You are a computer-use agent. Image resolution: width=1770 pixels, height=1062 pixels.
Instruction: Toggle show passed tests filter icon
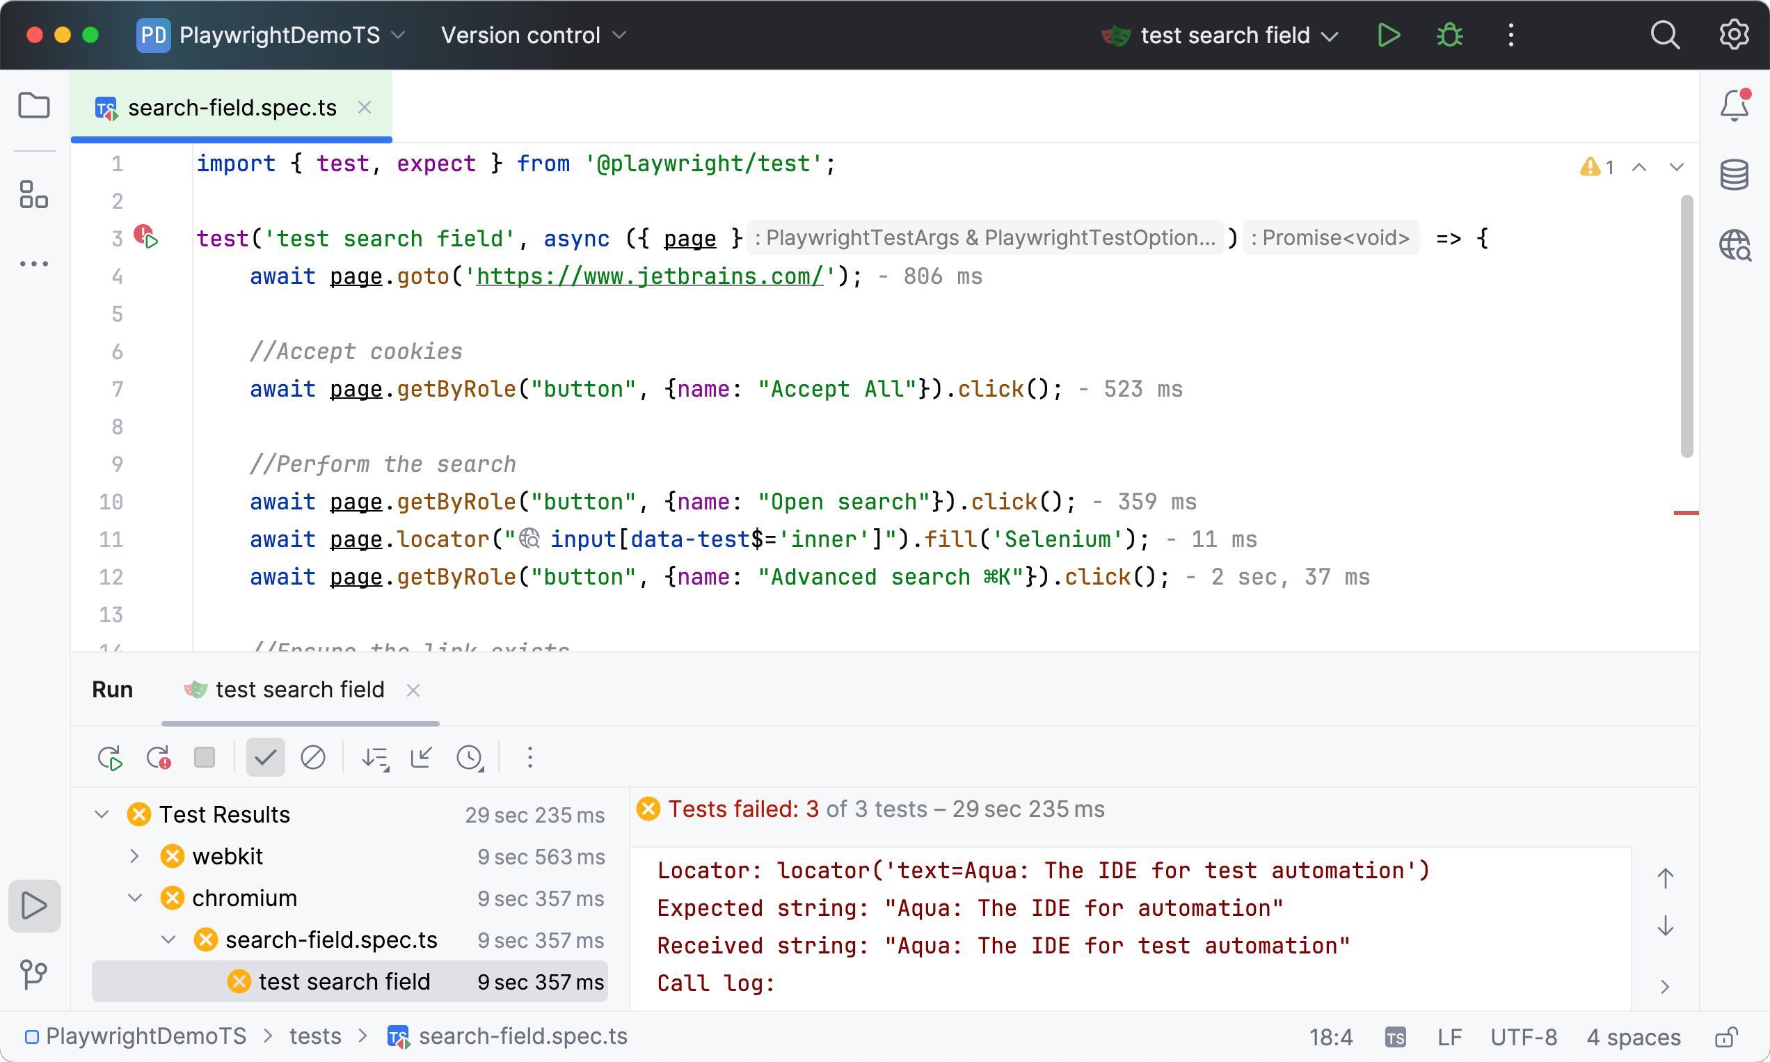click(265, 757)
